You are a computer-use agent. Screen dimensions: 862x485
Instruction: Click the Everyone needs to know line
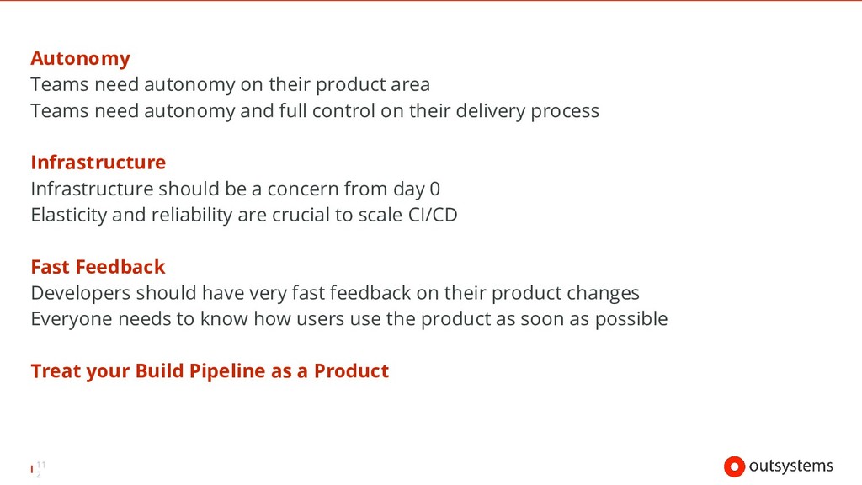click(x=349, y=319)
